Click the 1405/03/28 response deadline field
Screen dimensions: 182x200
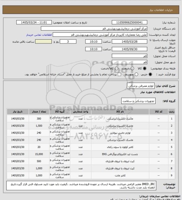pos(130,42)
